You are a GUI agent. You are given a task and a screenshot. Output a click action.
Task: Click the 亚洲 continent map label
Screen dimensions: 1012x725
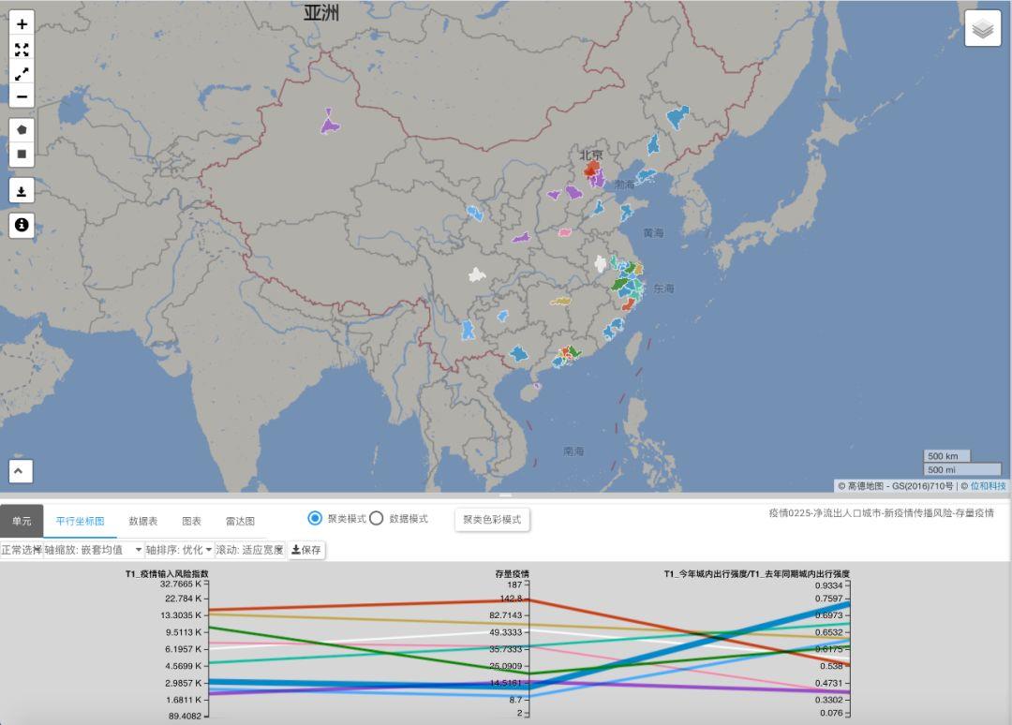click(x=321, y=13)
